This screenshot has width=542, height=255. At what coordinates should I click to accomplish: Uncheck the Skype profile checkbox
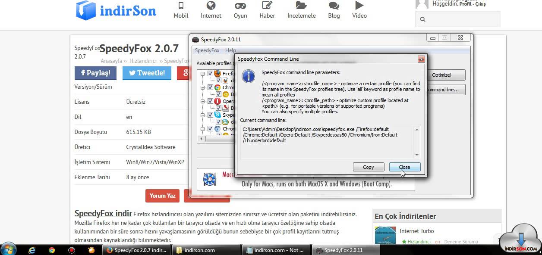(x=219, y=122)
